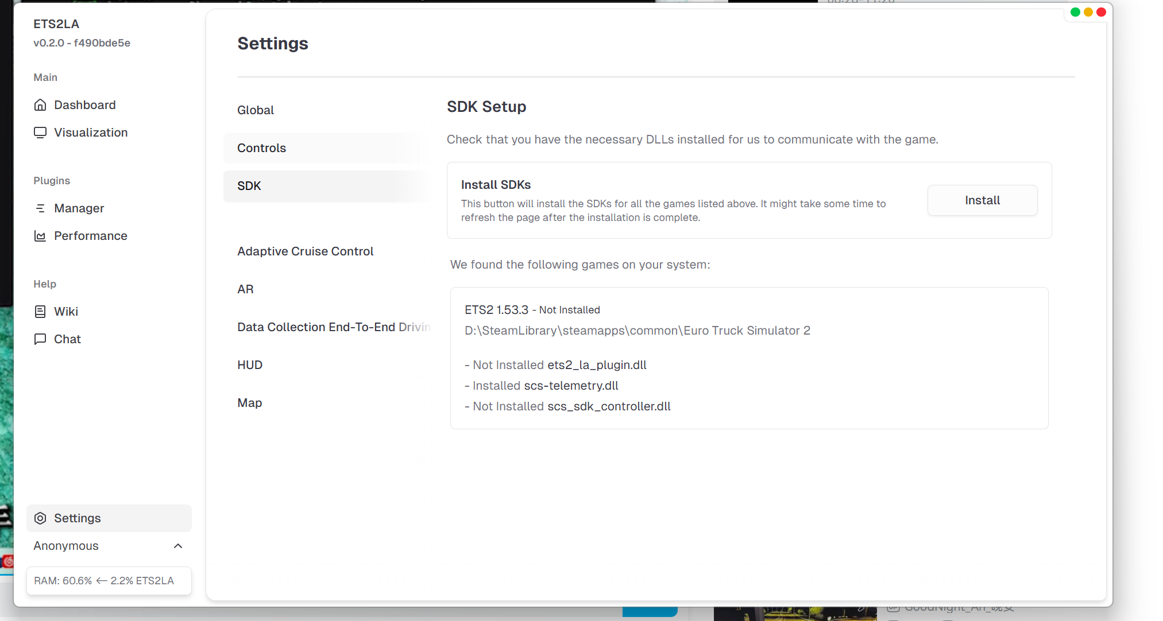The image size is (1163, 621).
Task: Click the Chat speech bubble icon
Action: (x=40, y=339)
